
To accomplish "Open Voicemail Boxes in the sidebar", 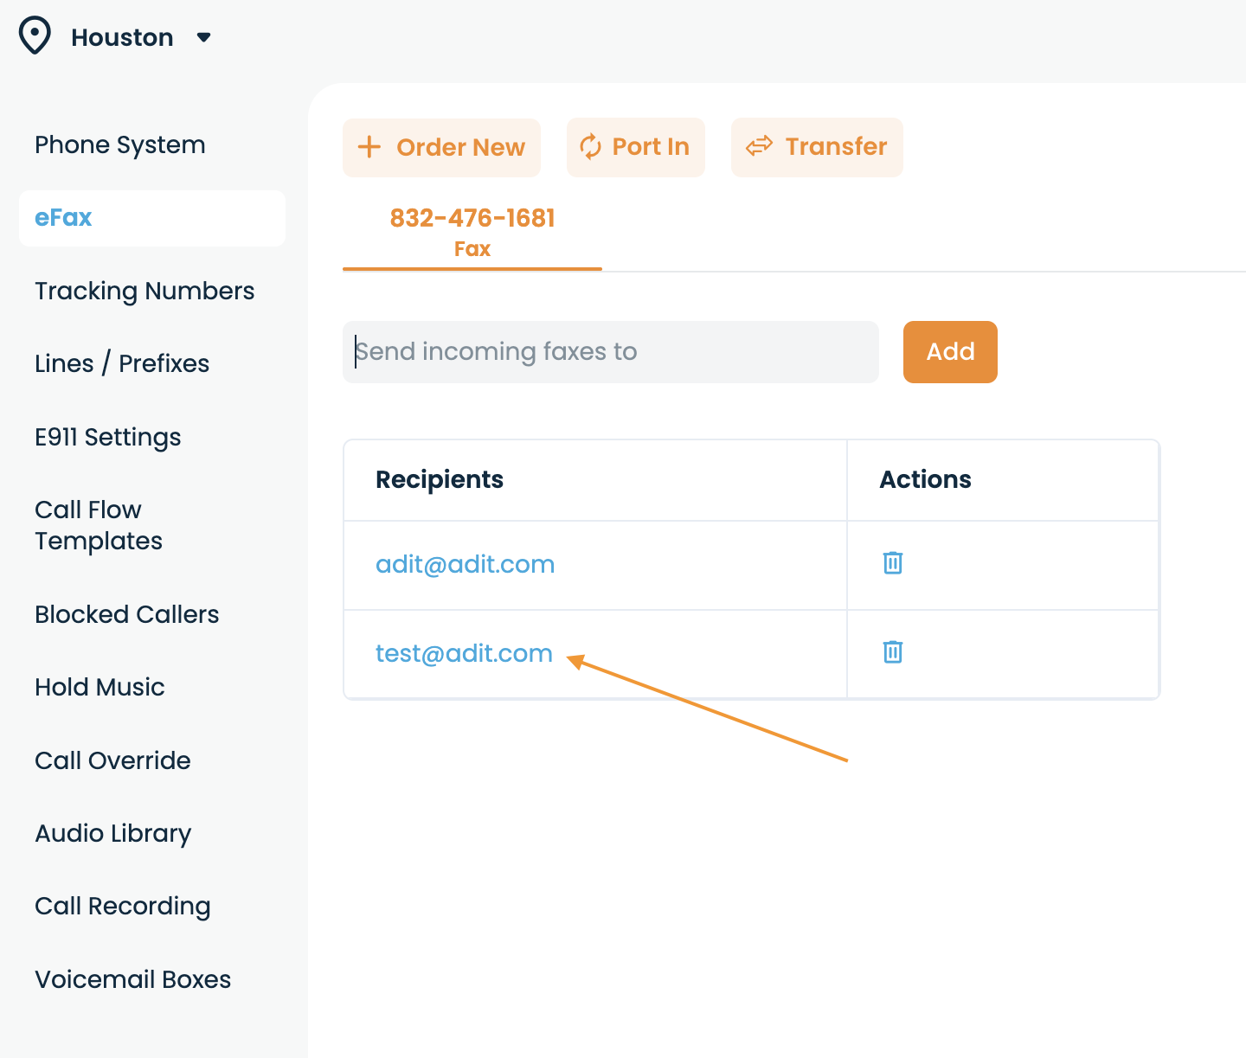I will (x=133, y=979).
